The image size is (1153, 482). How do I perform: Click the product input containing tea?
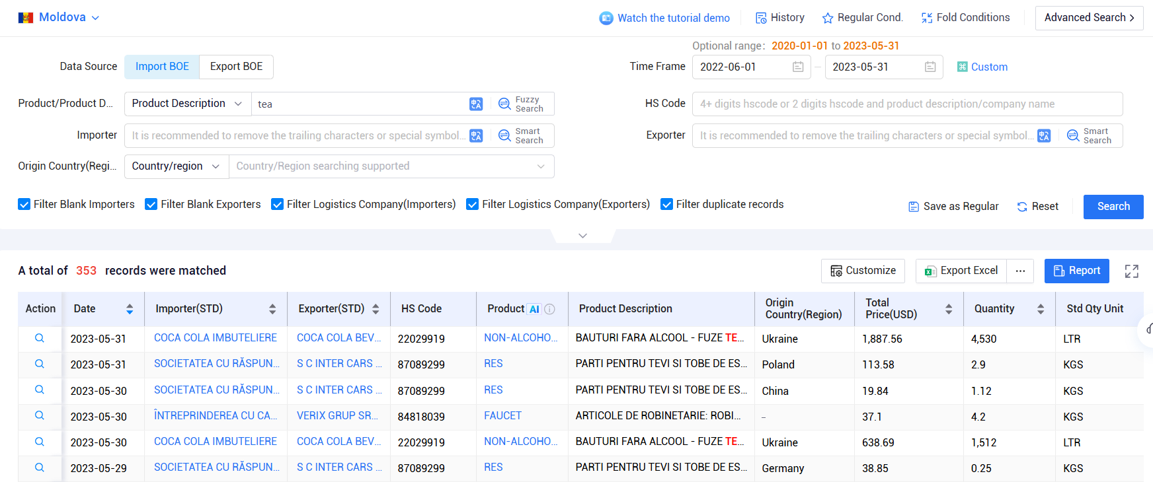coord(360,104)
